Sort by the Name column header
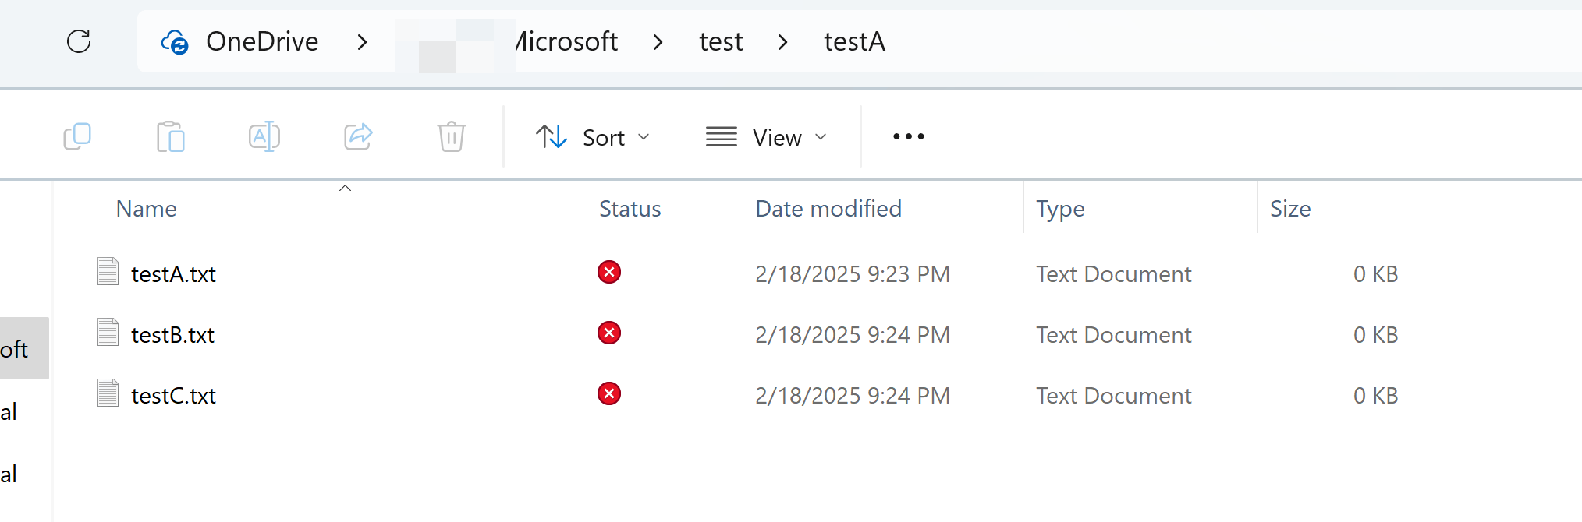Viewport: 1582px width, 522px height. coord(147,209)
